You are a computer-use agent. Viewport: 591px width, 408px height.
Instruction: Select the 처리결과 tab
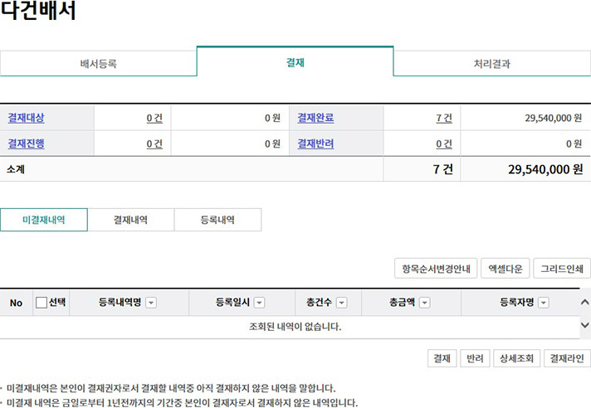tap(491, 63)
